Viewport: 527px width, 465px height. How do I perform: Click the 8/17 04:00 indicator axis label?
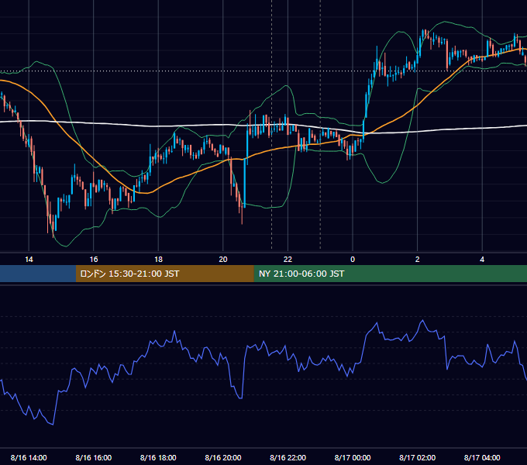tap(482, 457)
